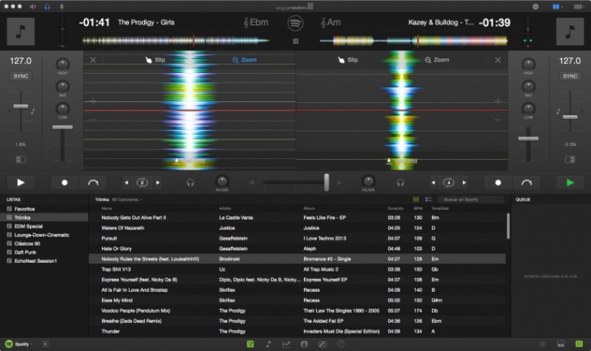
Task: Double the right deck loop length
Action: 465,182
